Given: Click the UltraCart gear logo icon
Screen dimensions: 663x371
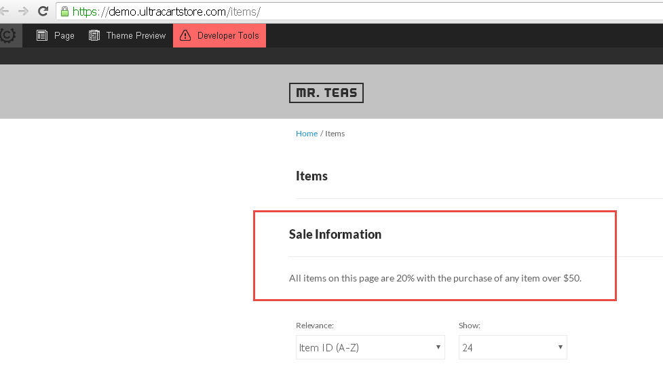Looking at the screenshot, I should coord(7,35).
